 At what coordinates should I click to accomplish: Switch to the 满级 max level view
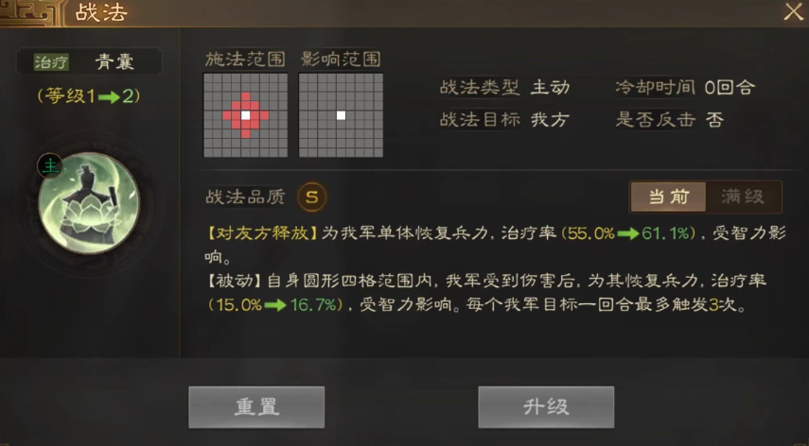pyautogui.click(x=743, y=197)
